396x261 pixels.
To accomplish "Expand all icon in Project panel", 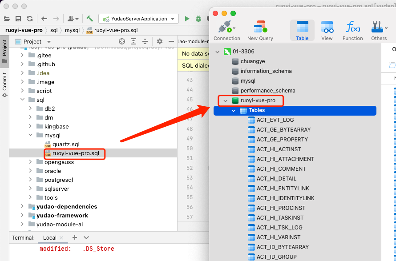I will tap(133, 41).
